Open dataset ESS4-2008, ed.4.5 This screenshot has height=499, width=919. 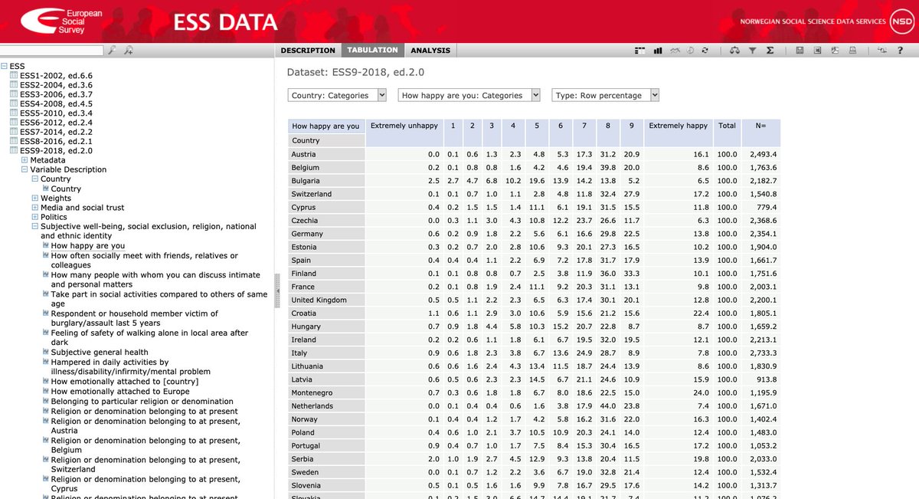(56, 103)
